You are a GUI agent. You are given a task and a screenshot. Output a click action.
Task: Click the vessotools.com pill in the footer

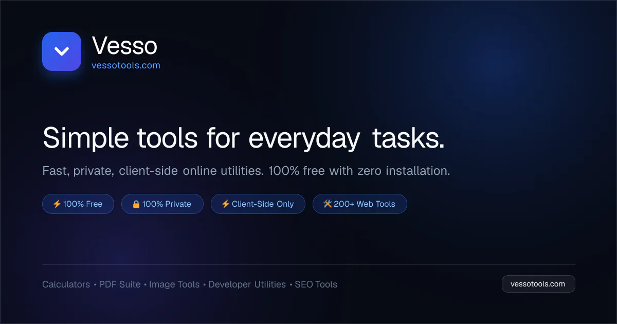538,284
